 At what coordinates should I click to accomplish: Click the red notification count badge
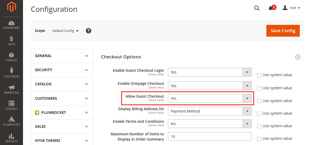(x=274, y=7)
